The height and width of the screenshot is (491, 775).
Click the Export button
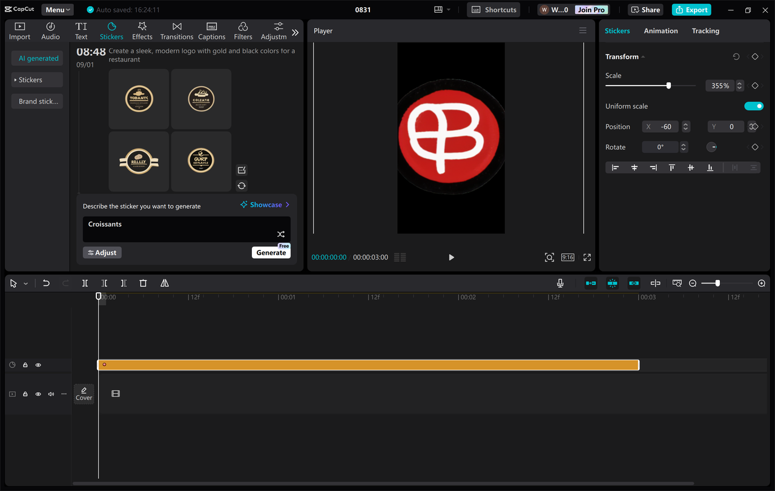click(x=691, y=9)
